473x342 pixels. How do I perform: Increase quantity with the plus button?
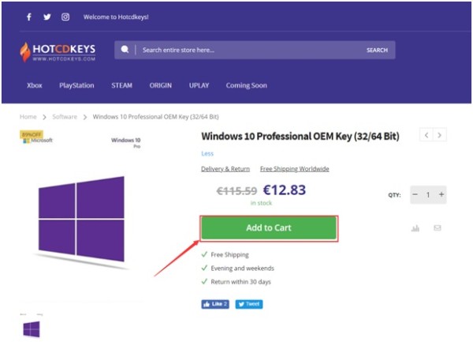(x=441, y=194)
